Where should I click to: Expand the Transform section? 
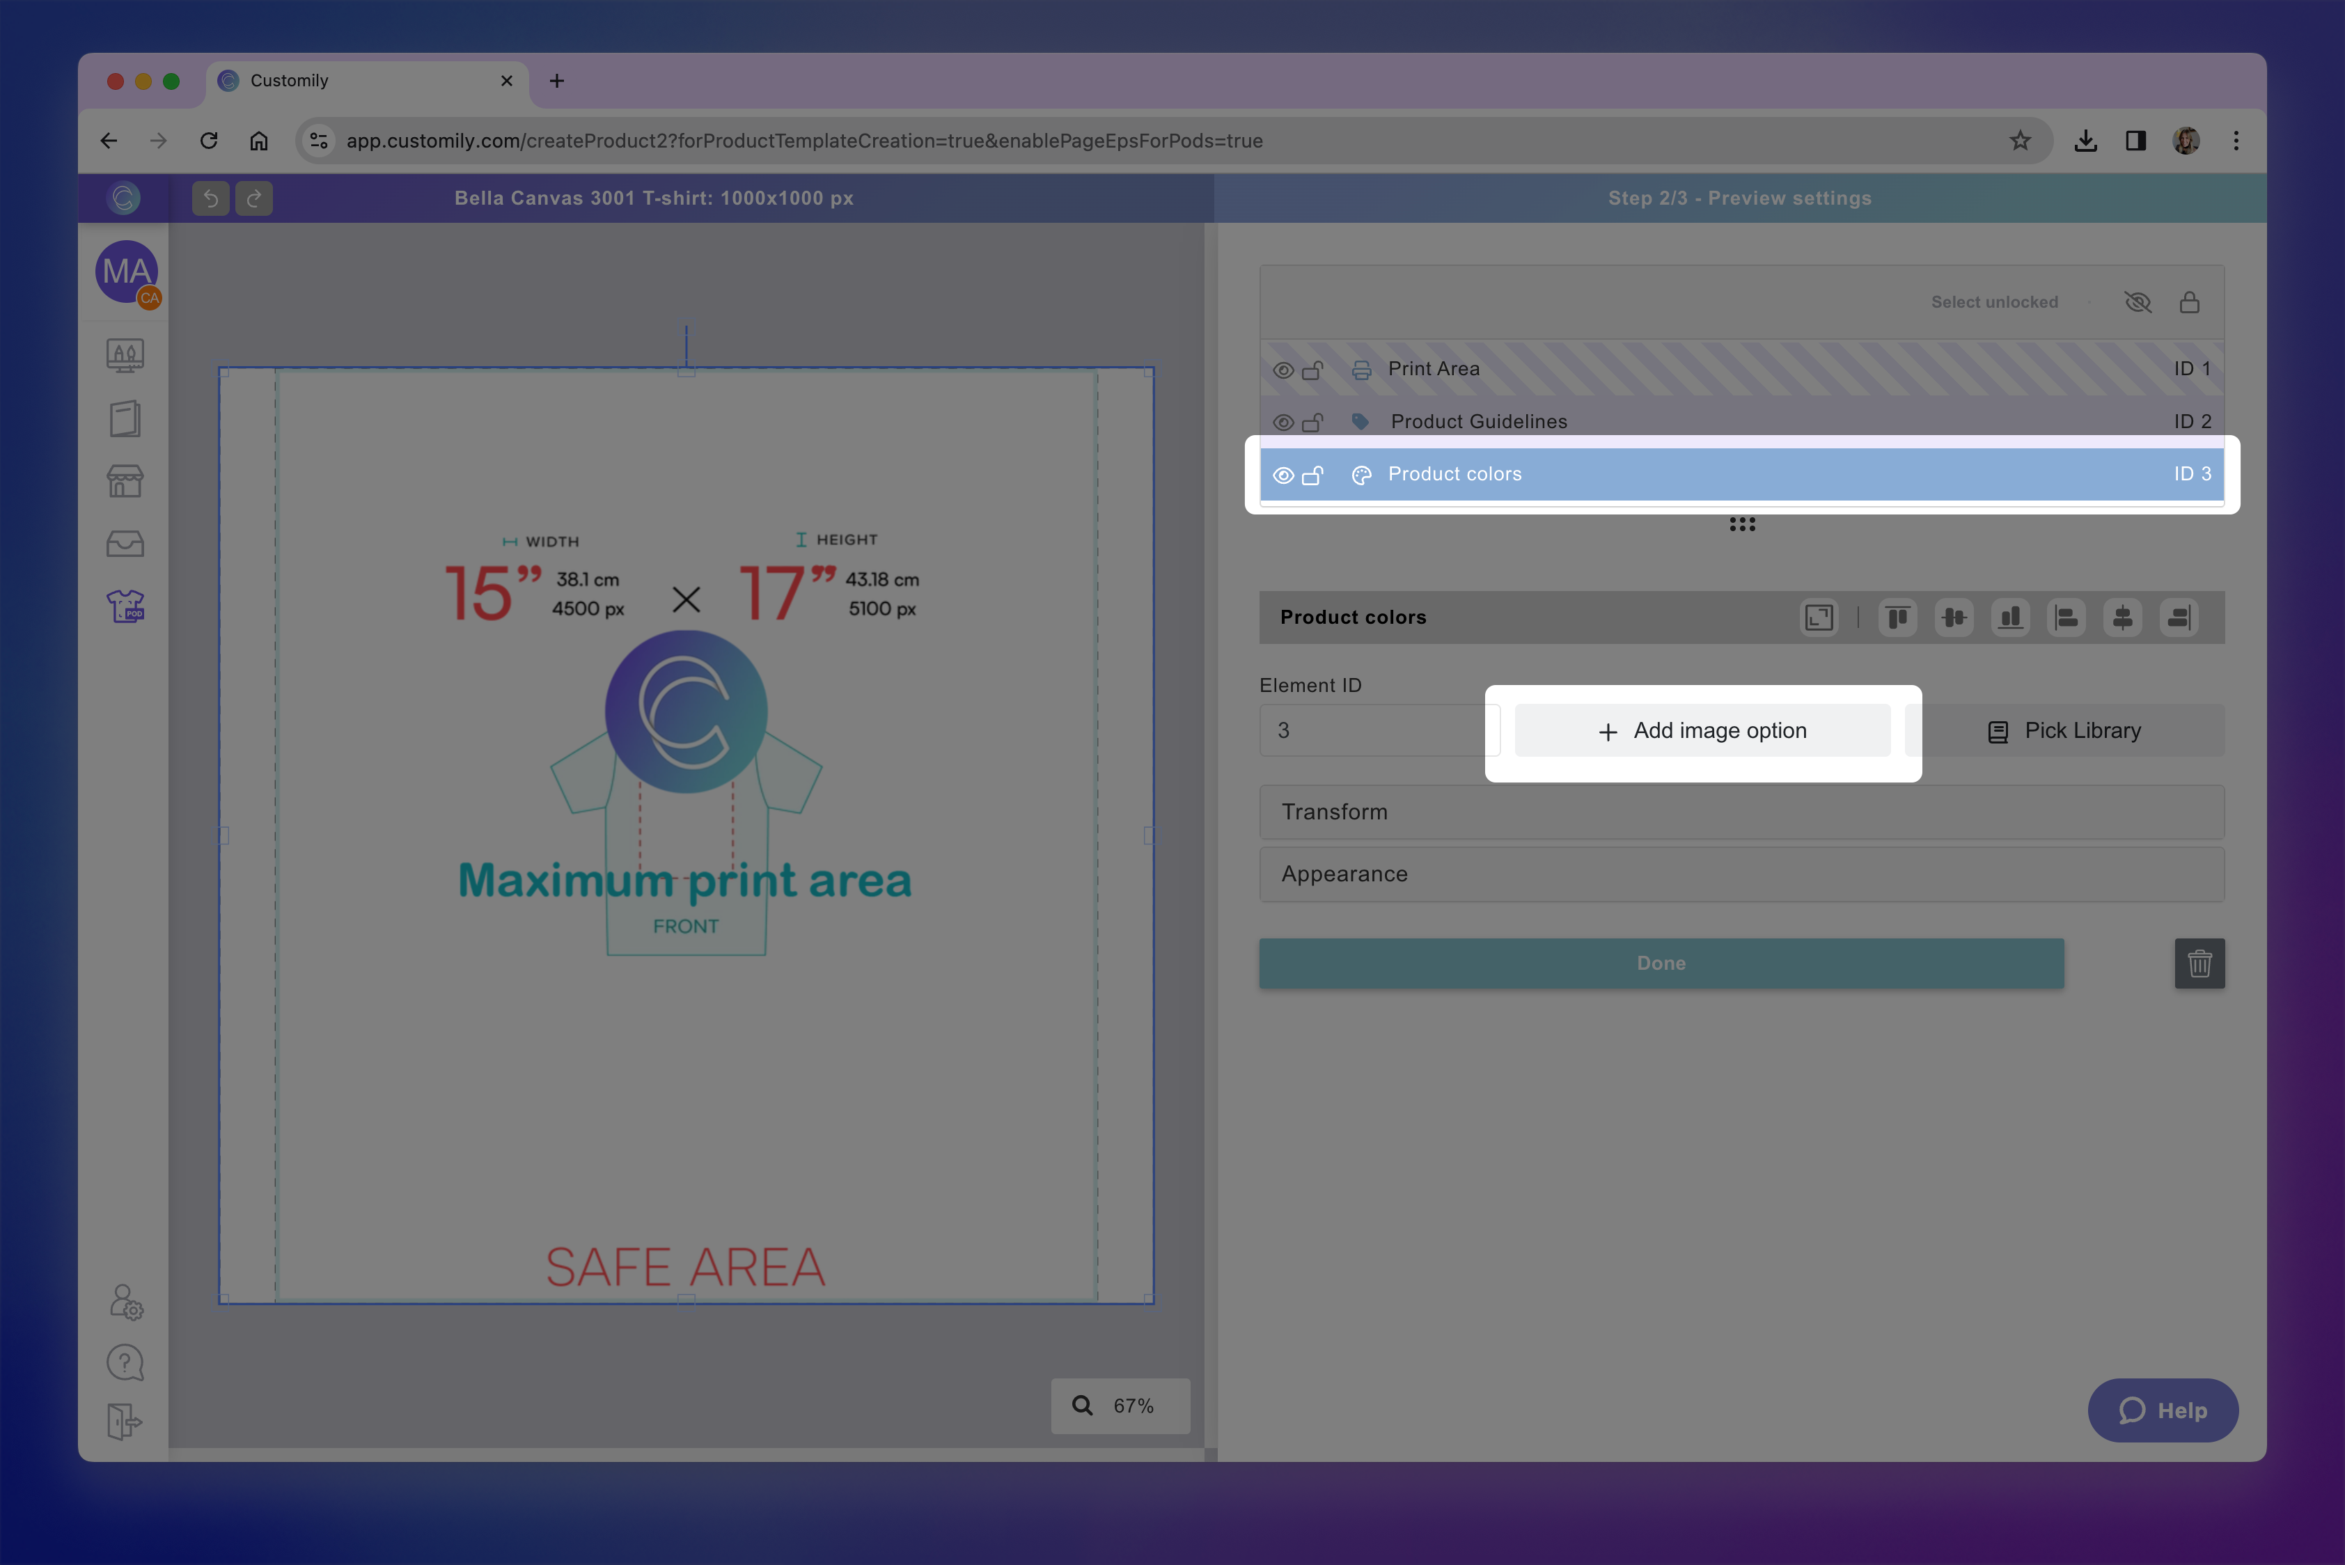pyautogui.click(x=1741, y=812)
